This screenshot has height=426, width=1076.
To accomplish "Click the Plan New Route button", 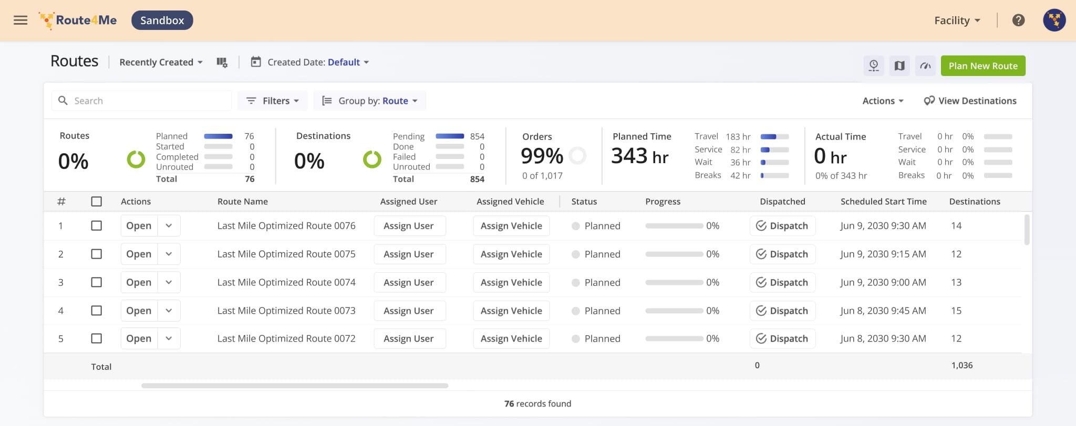I will [x=982, y=66].
